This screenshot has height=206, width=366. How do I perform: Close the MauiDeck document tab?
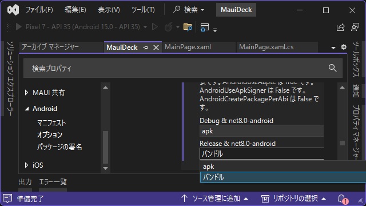(156, 47)
